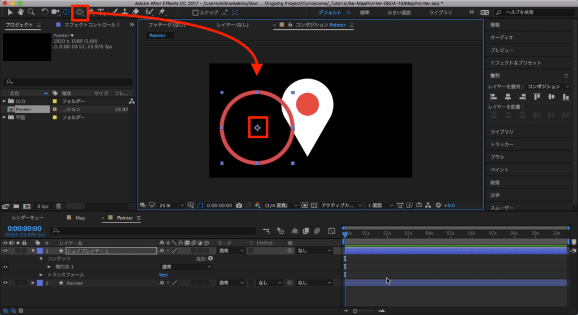
Task: Select the Eraser tool
Action: [x=135, y=11]
